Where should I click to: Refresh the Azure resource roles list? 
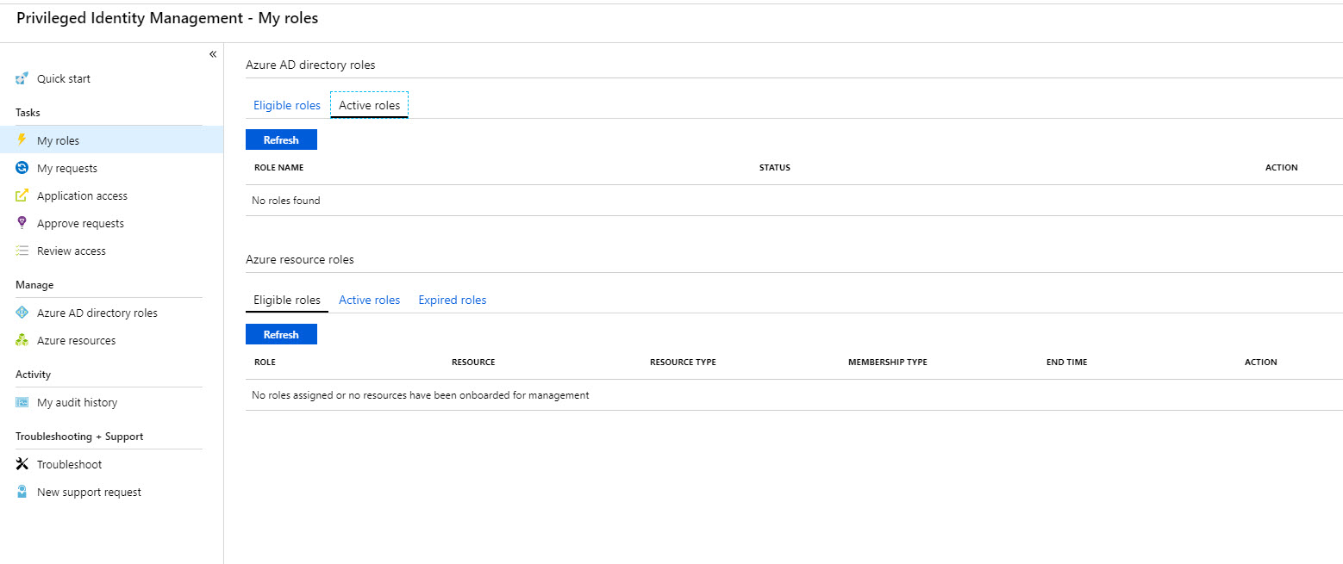pos(281,334)
